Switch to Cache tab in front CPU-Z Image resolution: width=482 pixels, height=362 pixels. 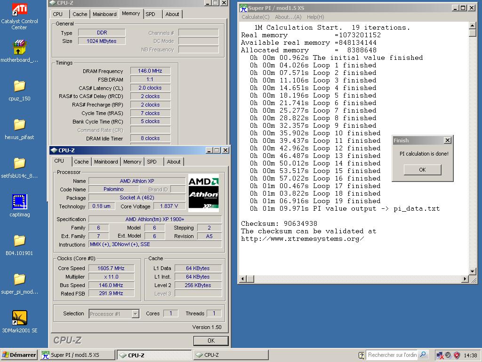pos(81,162)
